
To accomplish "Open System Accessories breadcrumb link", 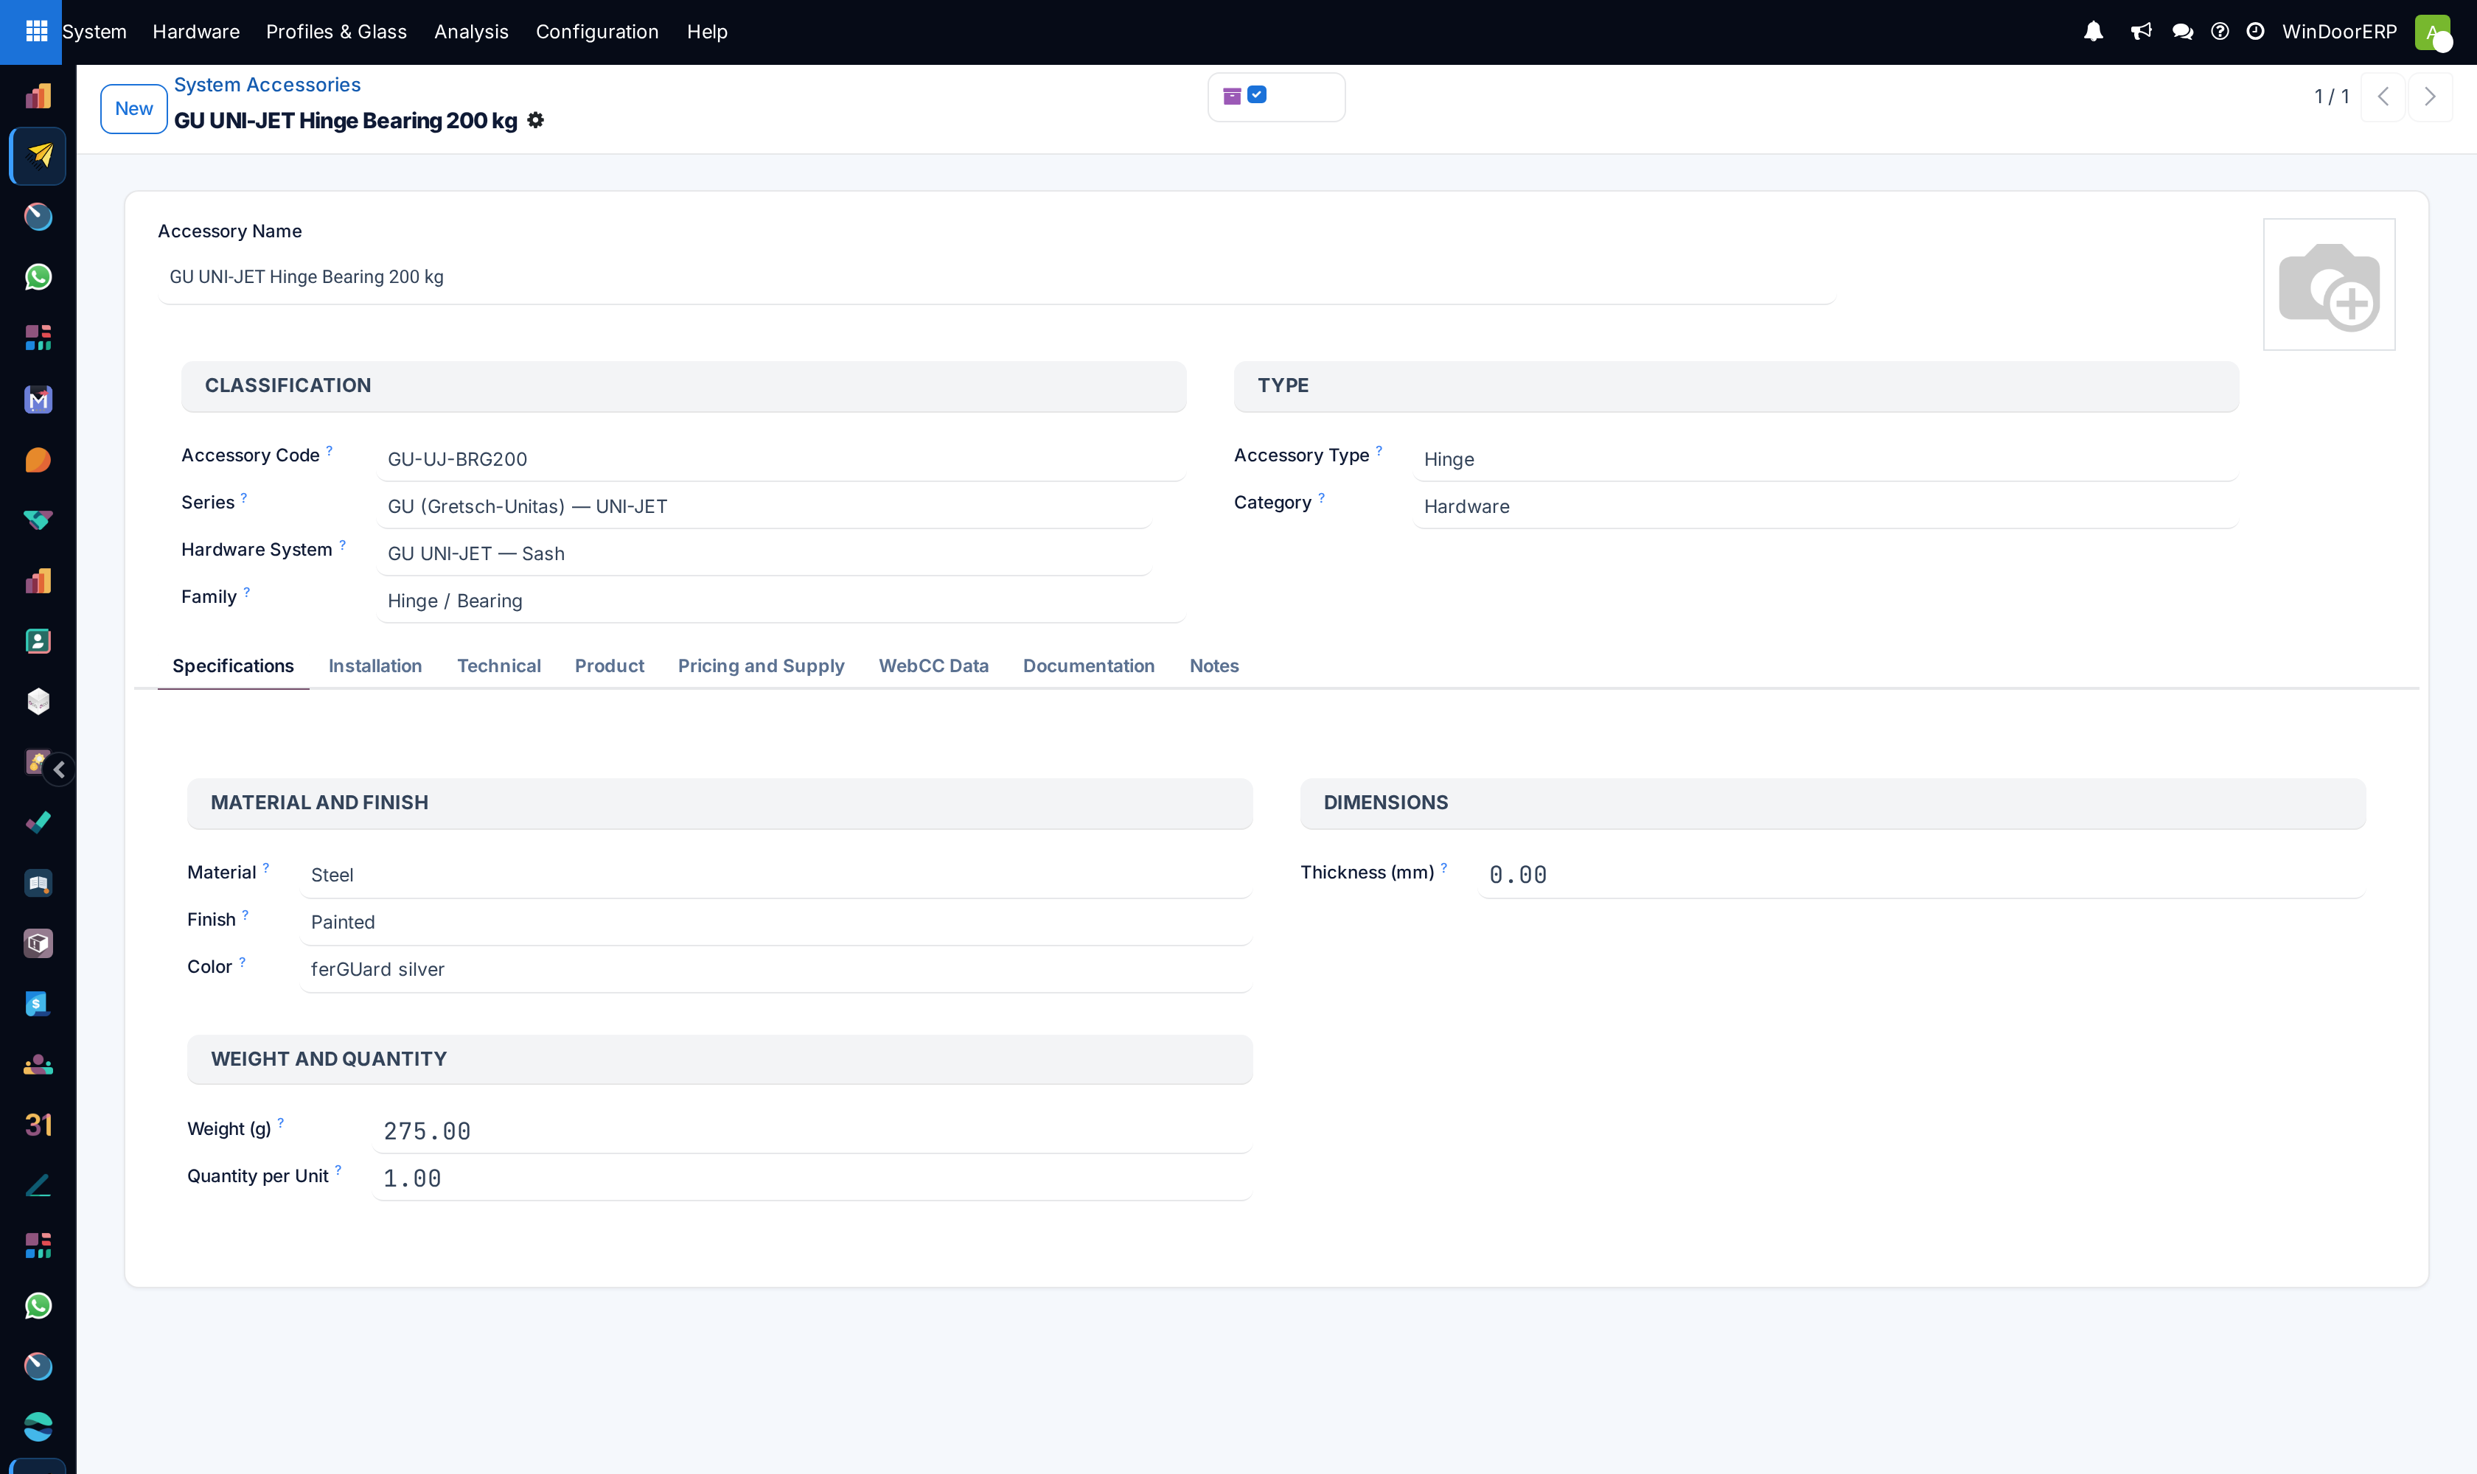I will coord(268,85).
